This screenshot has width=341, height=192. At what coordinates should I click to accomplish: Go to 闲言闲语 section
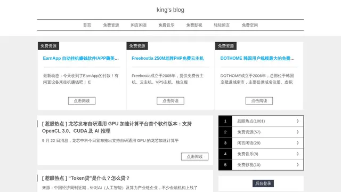pyautogui.click(x=139, y=25)
